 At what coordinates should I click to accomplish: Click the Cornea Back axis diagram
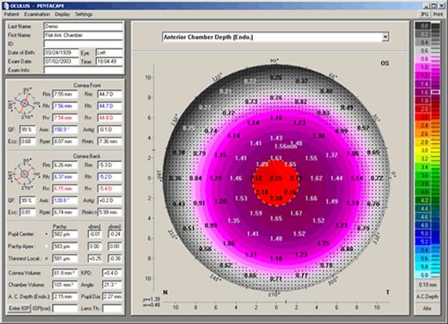click(24, 174)
